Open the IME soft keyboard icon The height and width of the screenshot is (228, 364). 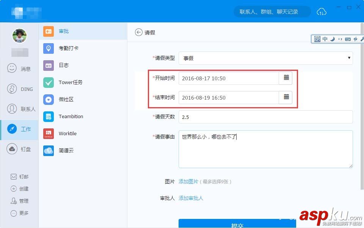pos(348,39)
